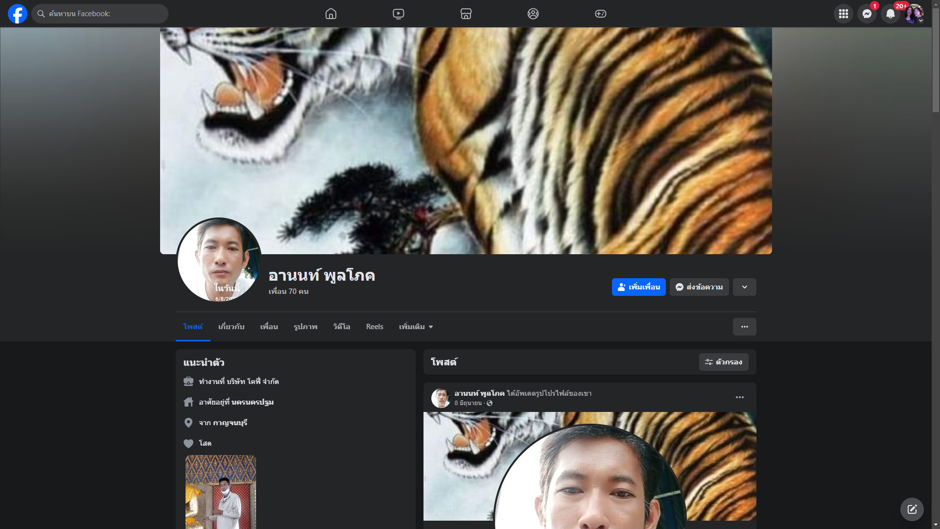Open the Marketplace icon

[466, 14]
